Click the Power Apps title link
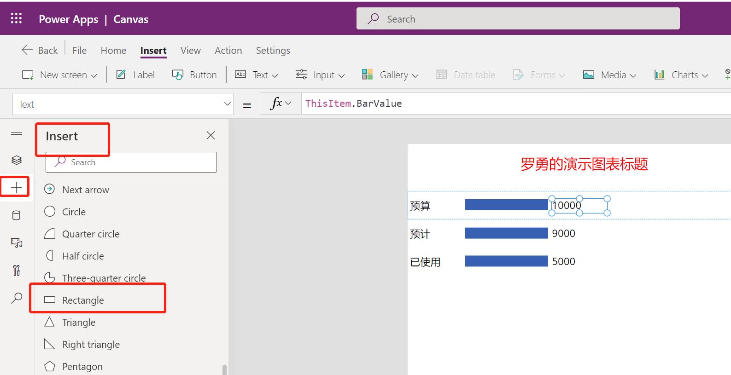The height and width of the screenshot is (375, 731). (x=68, y=19)
